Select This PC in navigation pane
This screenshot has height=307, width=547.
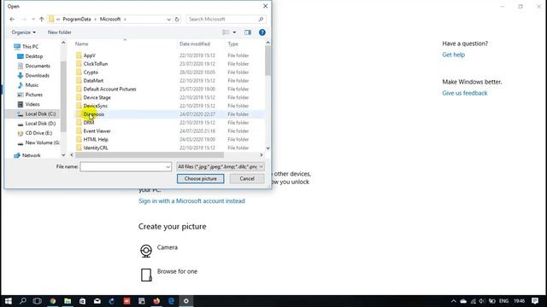point(31,47)
